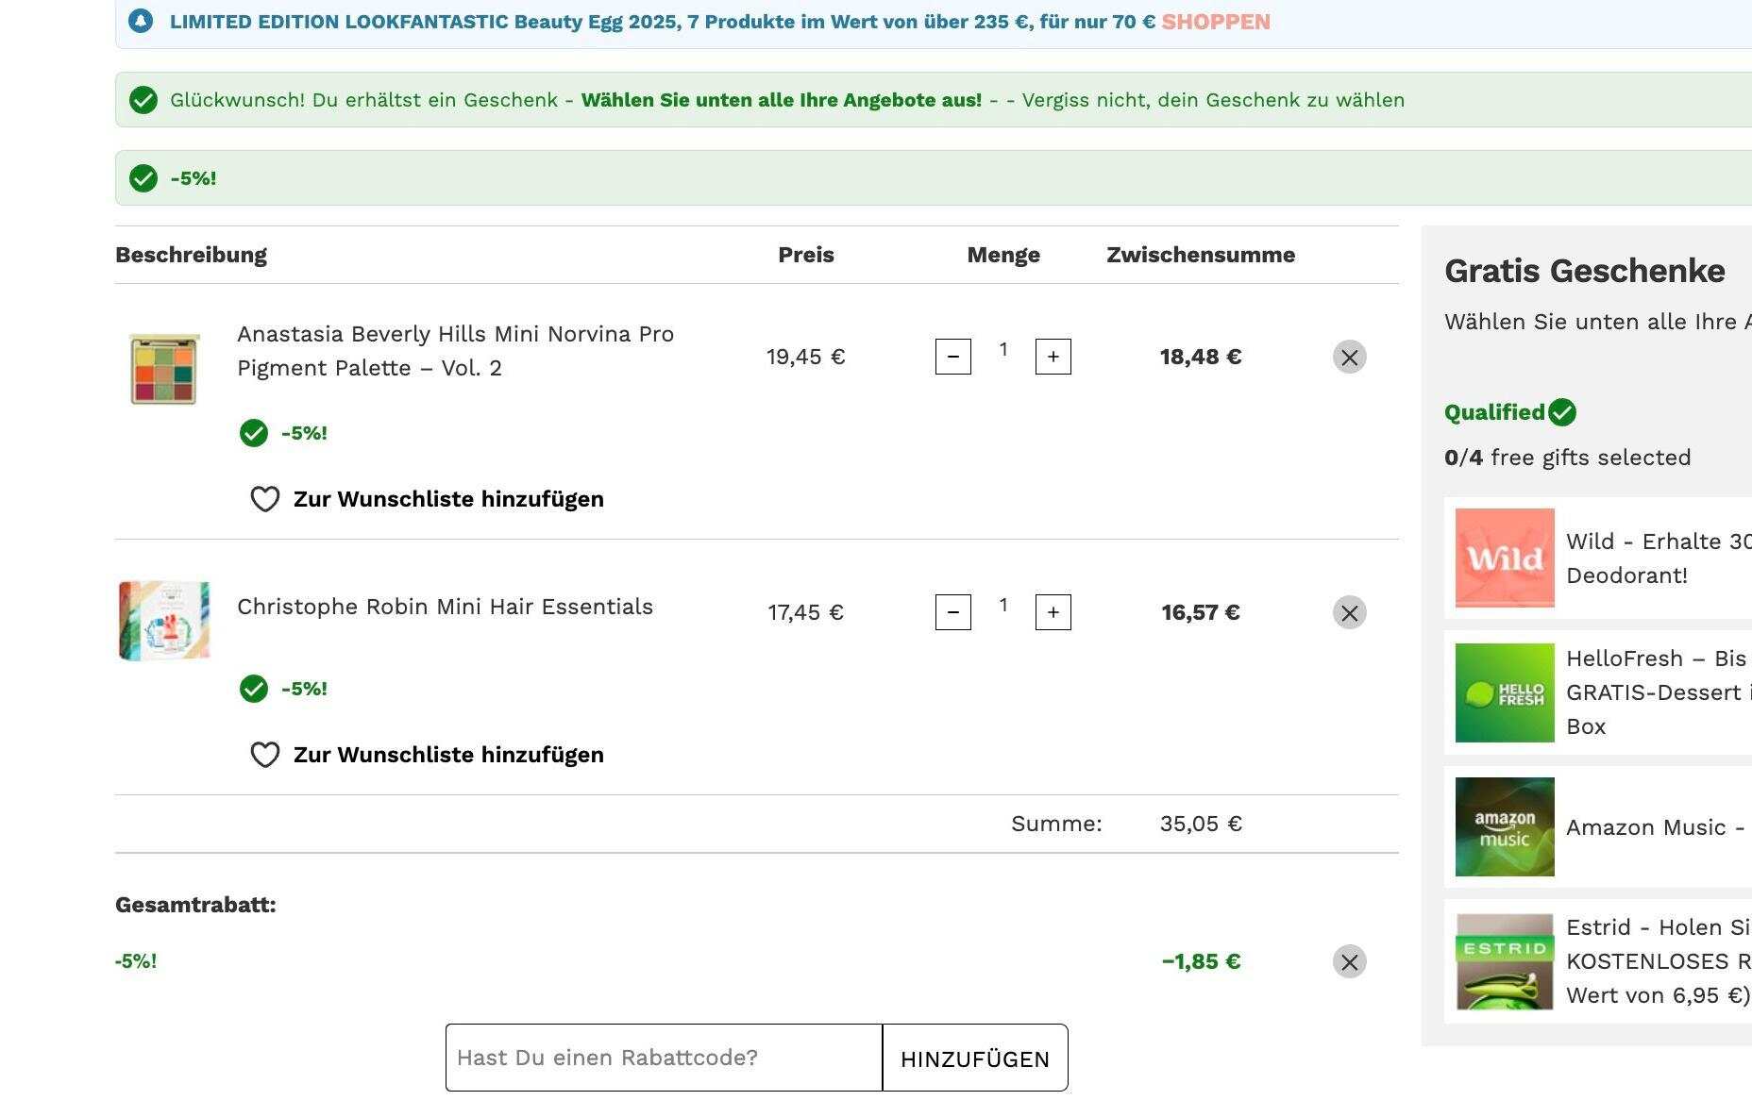This screenshot has width=1752, height=1117.
Task: Click the HelloFresh GRATIS-Dessert offer text
Action: tap(1659, 692)
